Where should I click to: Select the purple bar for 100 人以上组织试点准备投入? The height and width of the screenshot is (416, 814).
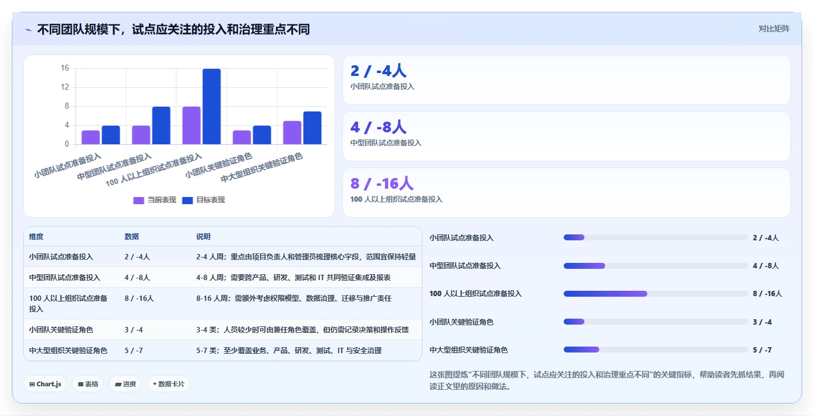(x=192, y=125)
